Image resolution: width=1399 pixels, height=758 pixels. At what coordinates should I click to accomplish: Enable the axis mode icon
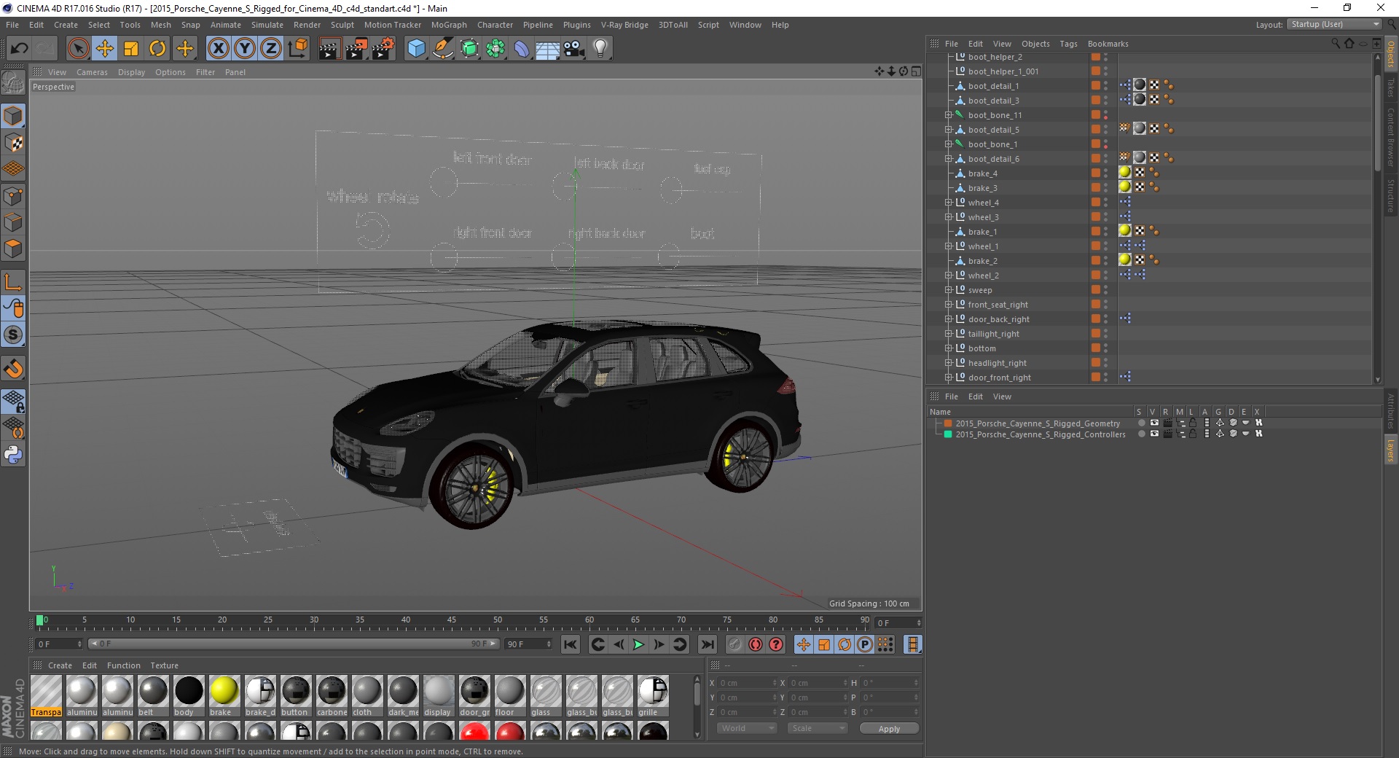click(13, 281)
